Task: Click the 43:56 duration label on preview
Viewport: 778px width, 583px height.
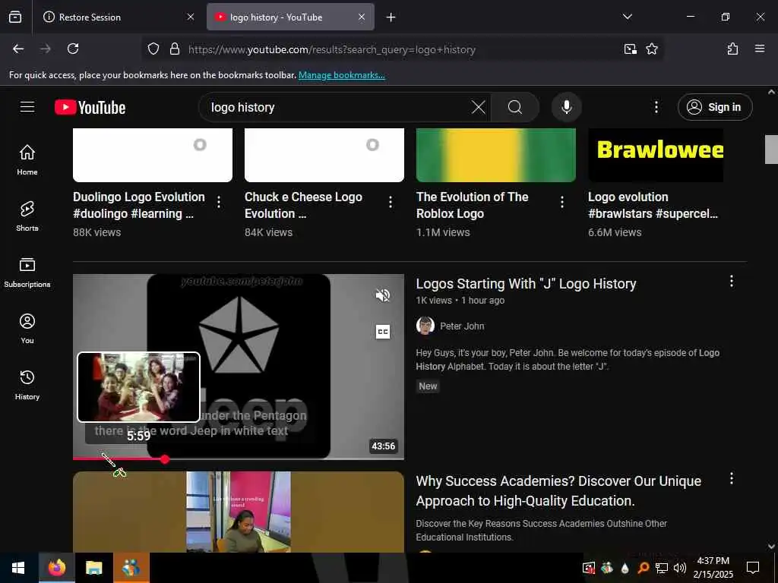Action: [x=383, y=446]
